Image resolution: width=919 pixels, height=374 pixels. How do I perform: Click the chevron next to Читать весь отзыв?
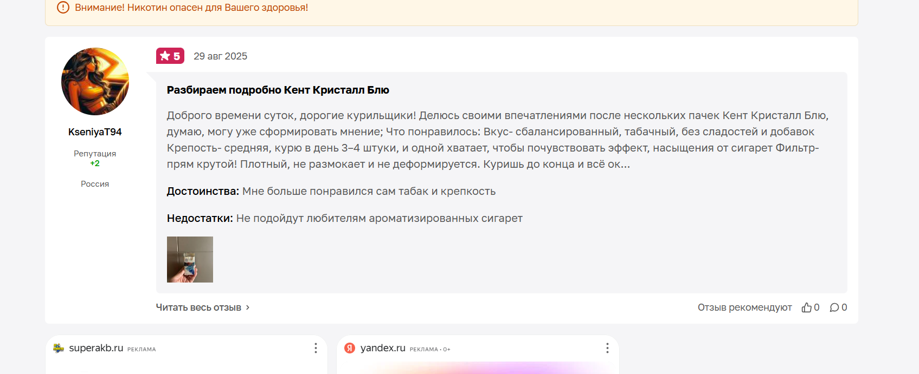coord(248,307)
